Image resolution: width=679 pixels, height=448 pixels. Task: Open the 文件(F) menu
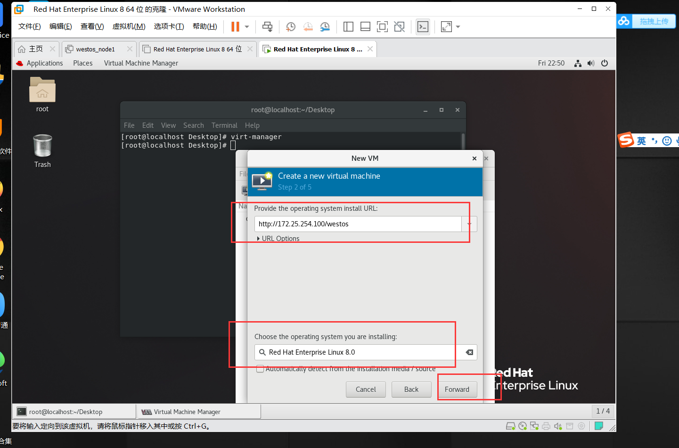[x=29, y=26]
